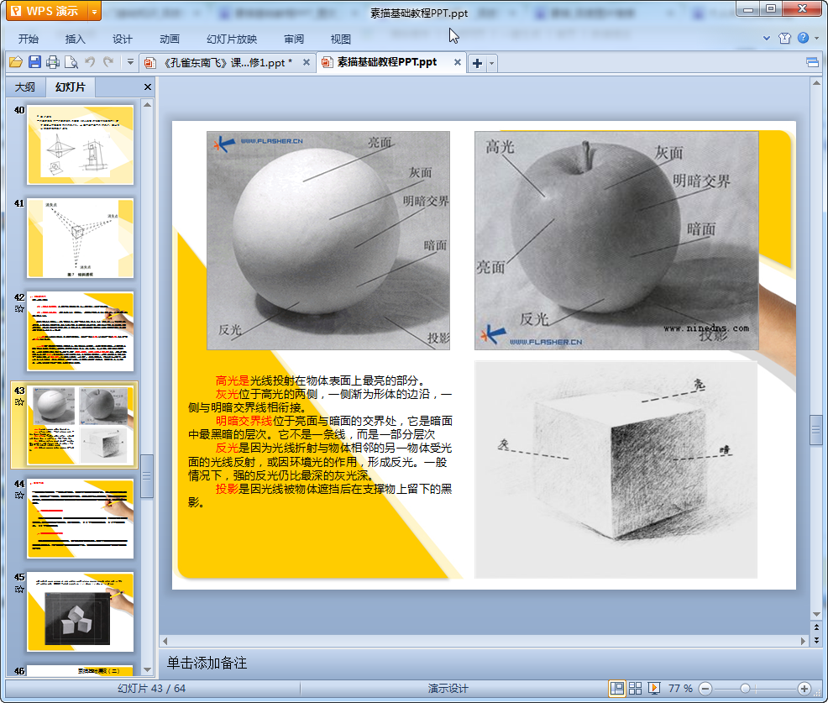Click the sphere sketch image on slide
This screenshot has width=828, height=703.
click(x=328, y=240)
